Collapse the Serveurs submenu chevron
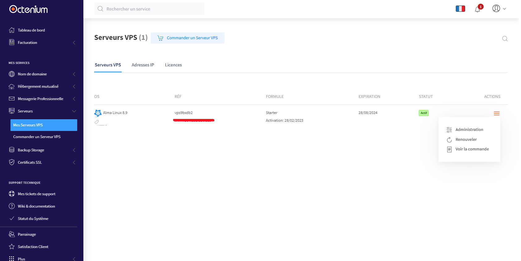The image size is (521, 261). click(x=74, y=111)
